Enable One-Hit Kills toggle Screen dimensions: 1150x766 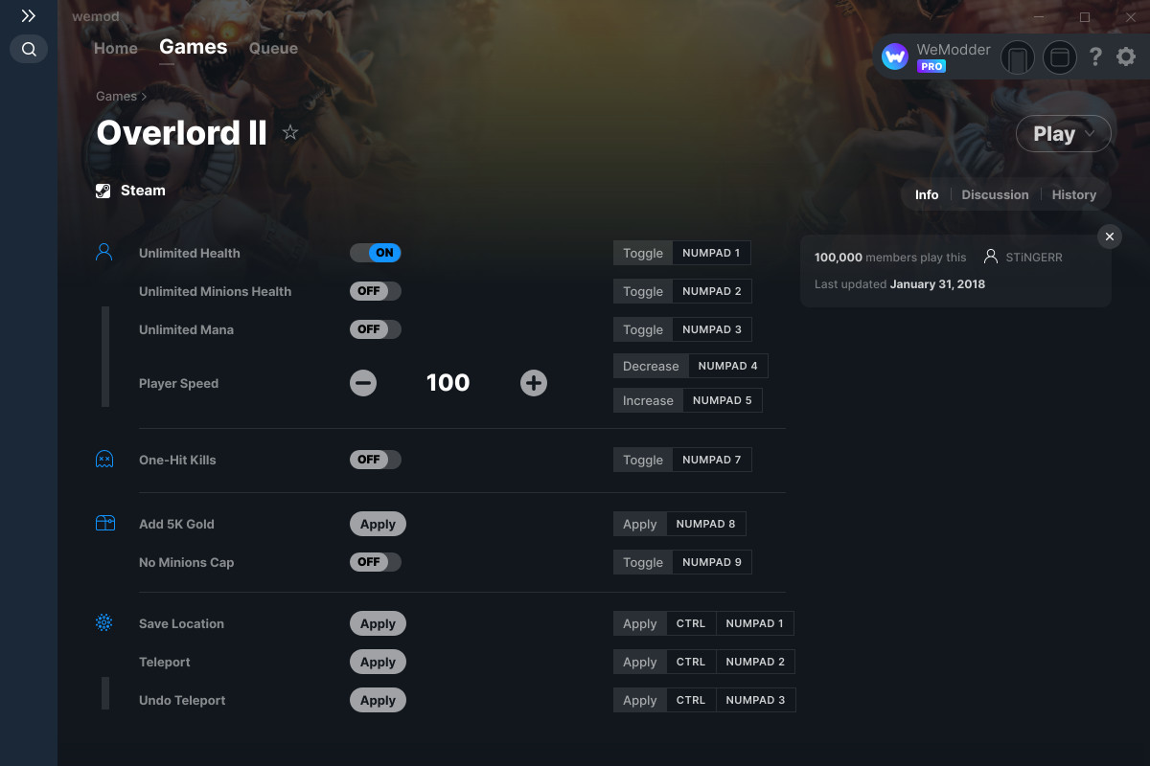(x=376, y=460)
